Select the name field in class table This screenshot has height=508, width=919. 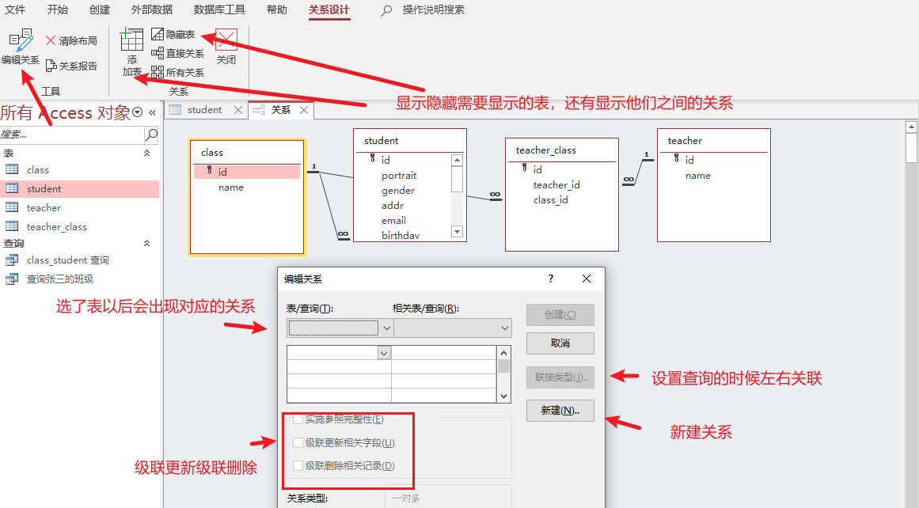(x=231, y=188)
